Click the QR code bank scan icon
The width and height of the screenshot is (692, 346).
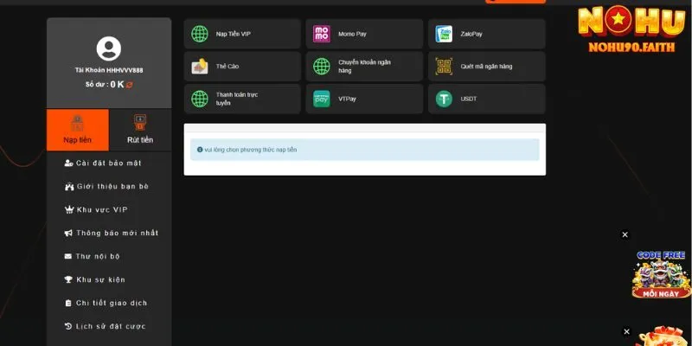(x=445, y=67)
